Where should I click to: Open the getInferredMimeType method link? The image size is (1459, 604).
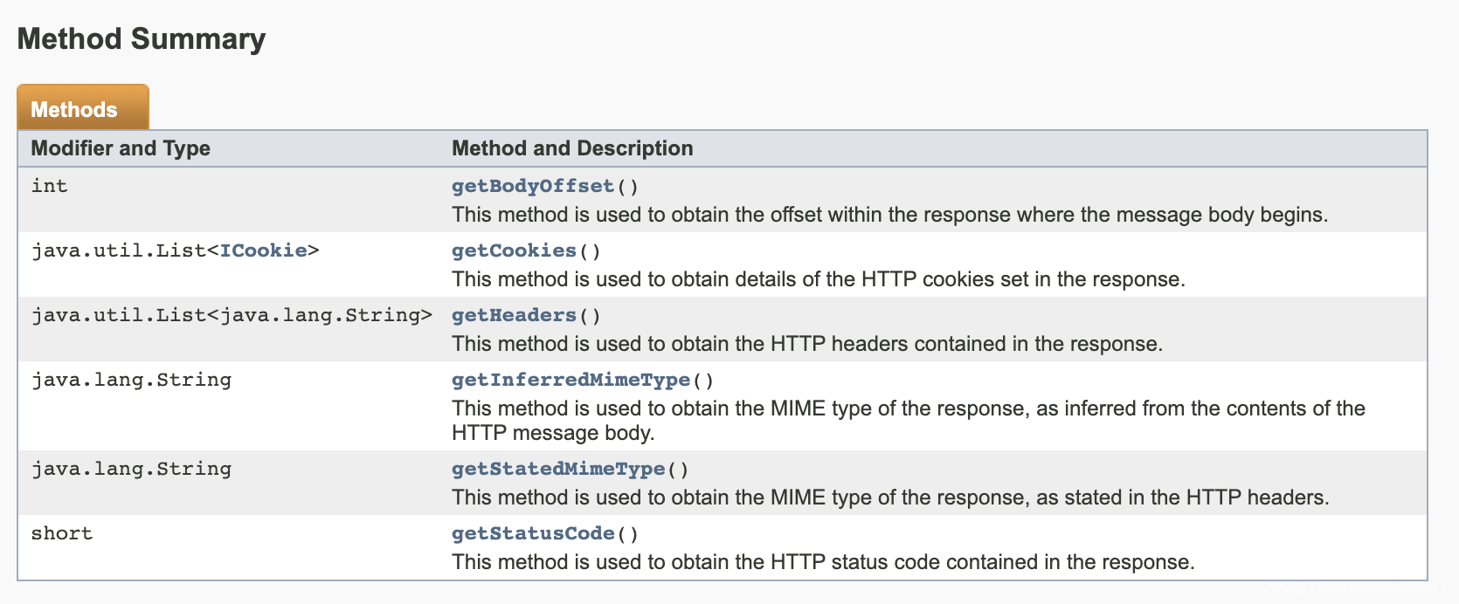click(x=570, y=380)
